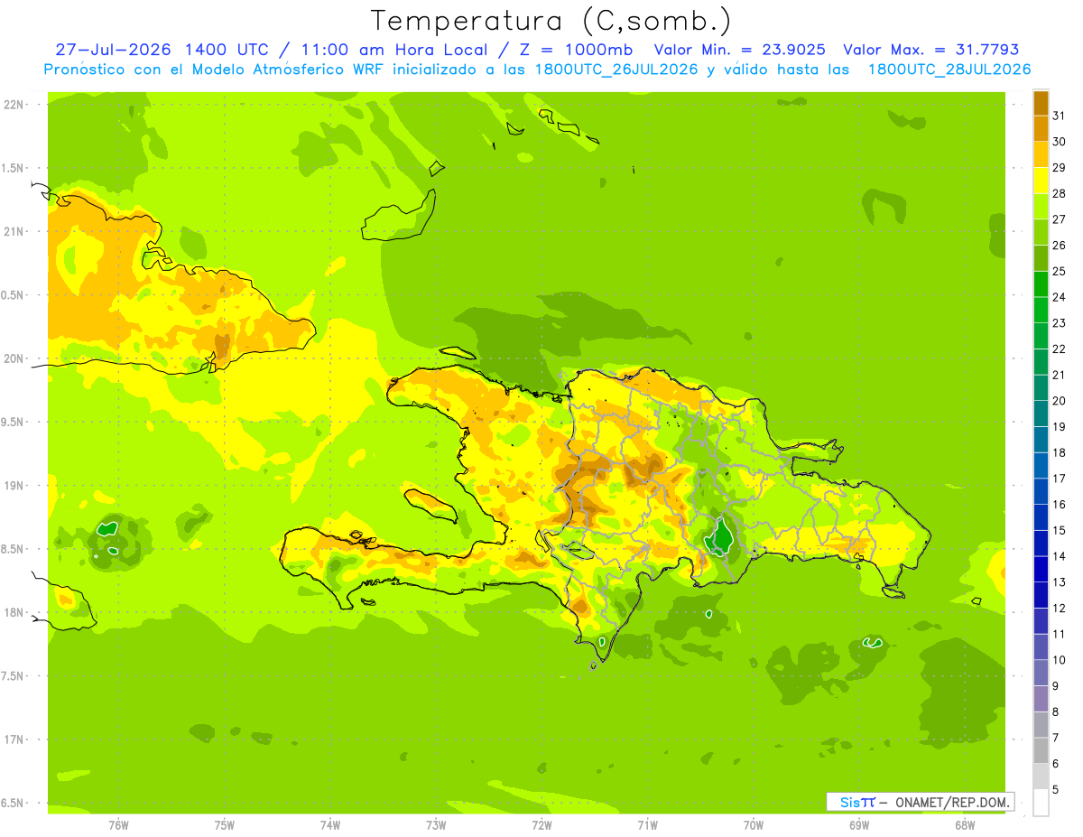This screenshot has width=1083, height=837.
Task: Click the colorbar label '28'
Action: (x=1060, y=194)
